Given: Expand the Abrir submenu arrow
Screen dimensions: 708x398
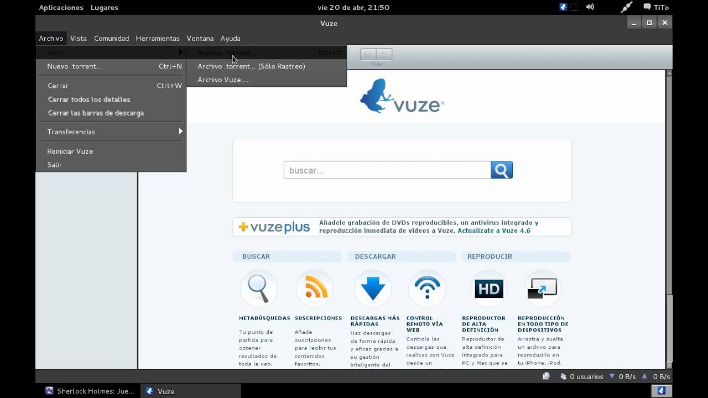Looking at the screenshot, I should point(180,53).
